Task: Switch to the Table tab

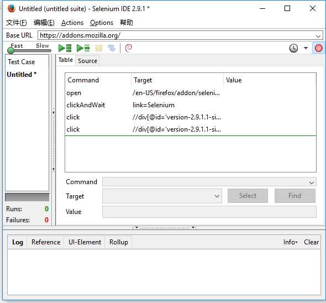Action: tap(66, 60)
